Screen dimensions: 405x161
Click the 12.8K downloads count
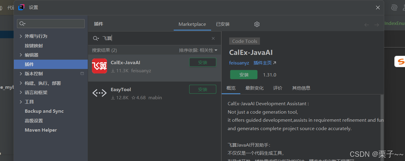coord(120,98)
